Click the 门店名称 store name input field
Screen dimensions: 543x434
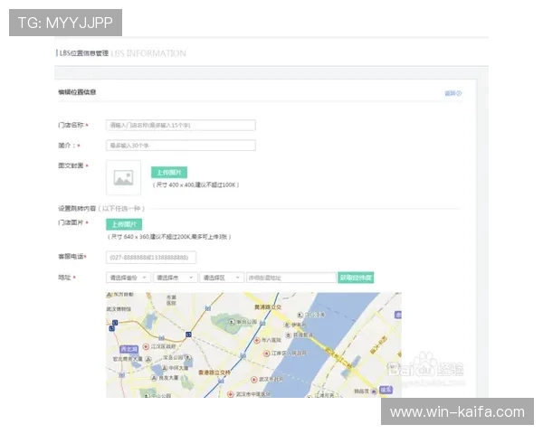181,125
